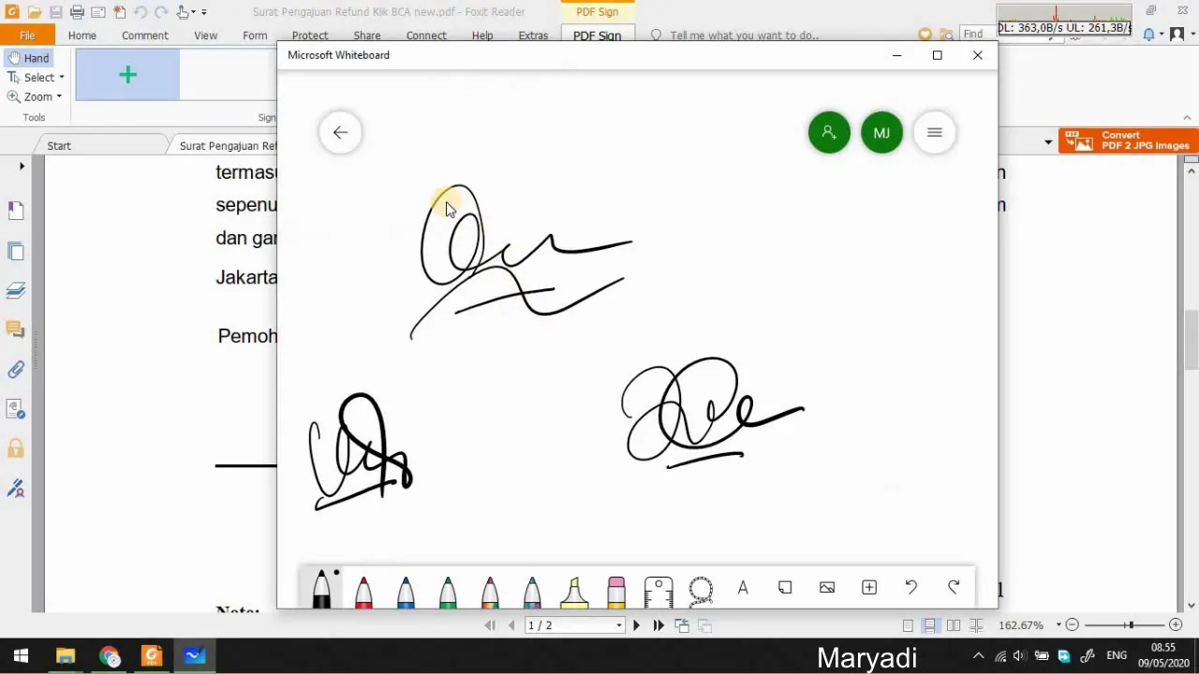Open the Pages panel in sidebar
Screen dimensions: 1199x674
(16, 251)
